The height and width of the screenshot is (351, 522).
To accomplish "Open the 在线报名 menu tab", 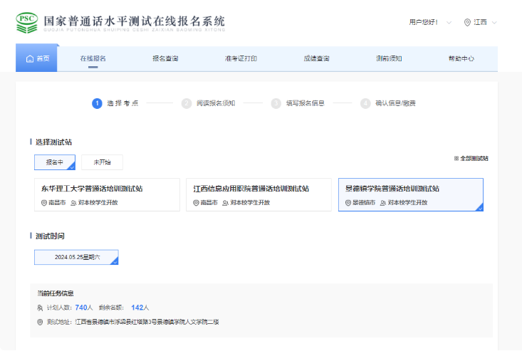I will click(93, 58).
